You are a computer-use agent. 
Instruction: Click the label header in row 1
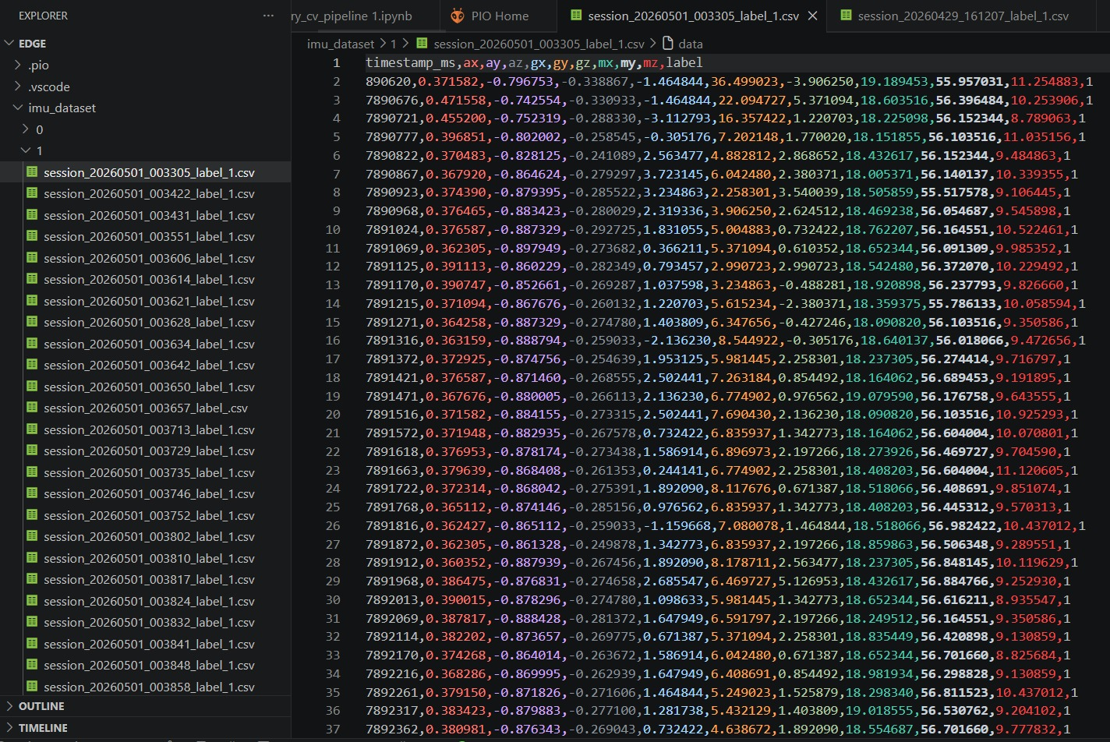(x=684, y=63)
